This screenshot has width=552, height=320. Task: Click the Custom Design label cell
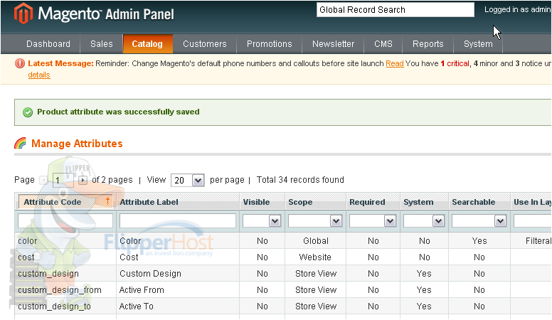(x=178, y=274)
